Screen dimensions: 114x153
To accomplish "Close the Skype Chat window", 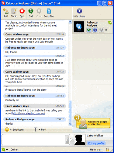I will (110, 3).
